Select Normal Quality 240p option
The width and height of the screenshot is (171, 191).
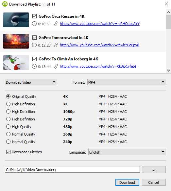8,142
